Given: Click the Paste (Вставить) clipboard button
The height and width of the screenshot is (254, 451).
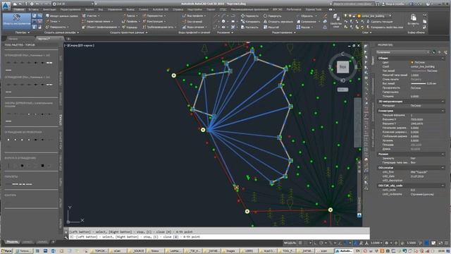Looking at the screenshot, I should click(x=414, y=20).
